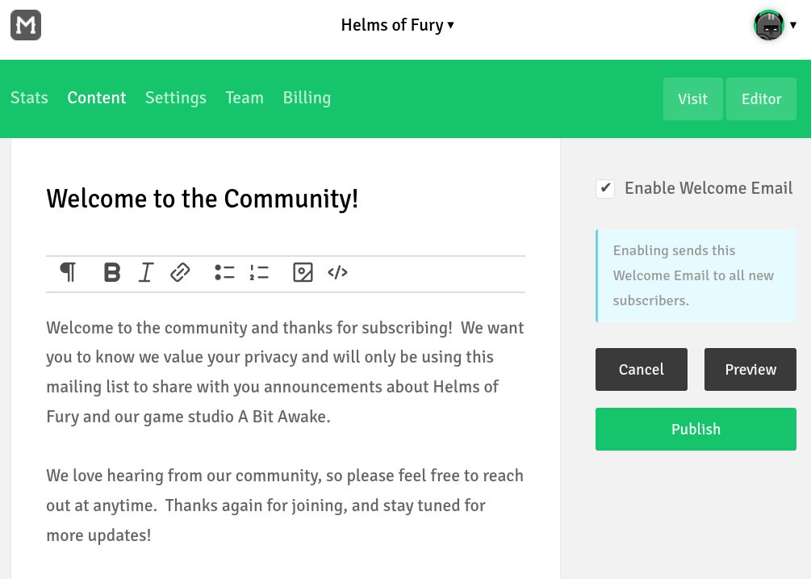The height and width of the screenshot is (579, 811).
Task: Open the Team tab
Action: click(x=245, y=98)
